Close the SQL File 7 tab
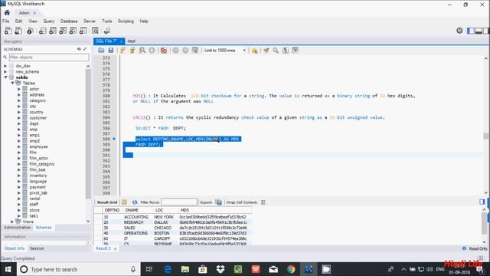 click(121, 41)
